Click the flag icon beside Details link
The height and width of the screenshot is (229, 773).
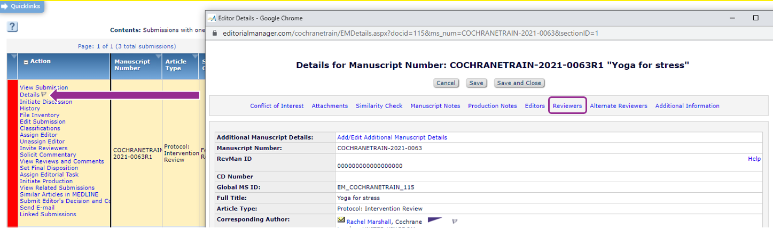[44, 94]
